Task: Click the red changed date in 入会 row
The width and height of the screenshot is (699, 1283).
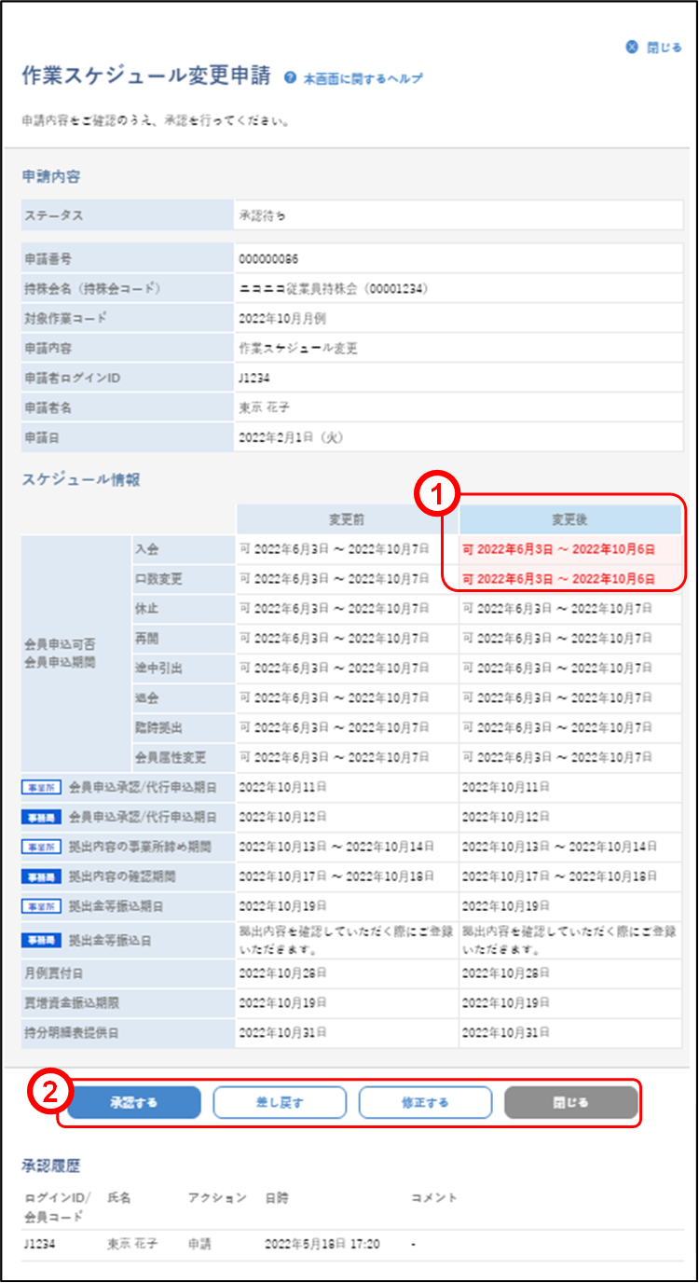Action: click(558, 549)
